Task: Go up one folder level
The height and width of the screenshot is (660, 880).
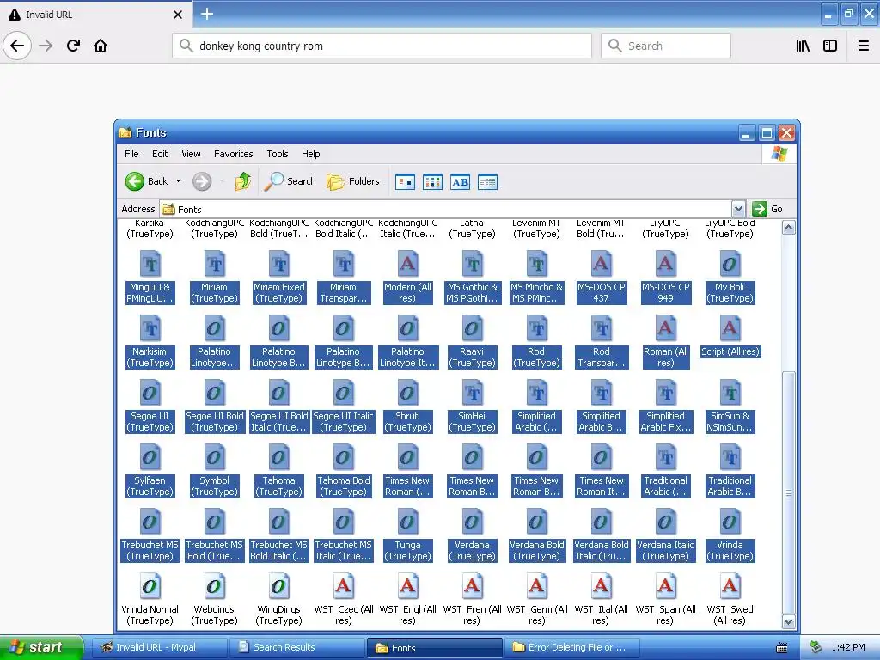Action: [x=243, y=181]
